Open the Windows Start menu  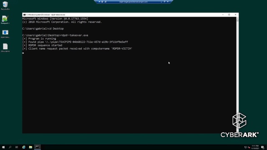coord(3,147)
